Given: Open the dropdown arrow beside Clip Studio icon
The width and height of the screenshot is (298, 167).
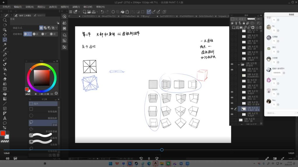Looking at the screenshot, I should point(79,12).
